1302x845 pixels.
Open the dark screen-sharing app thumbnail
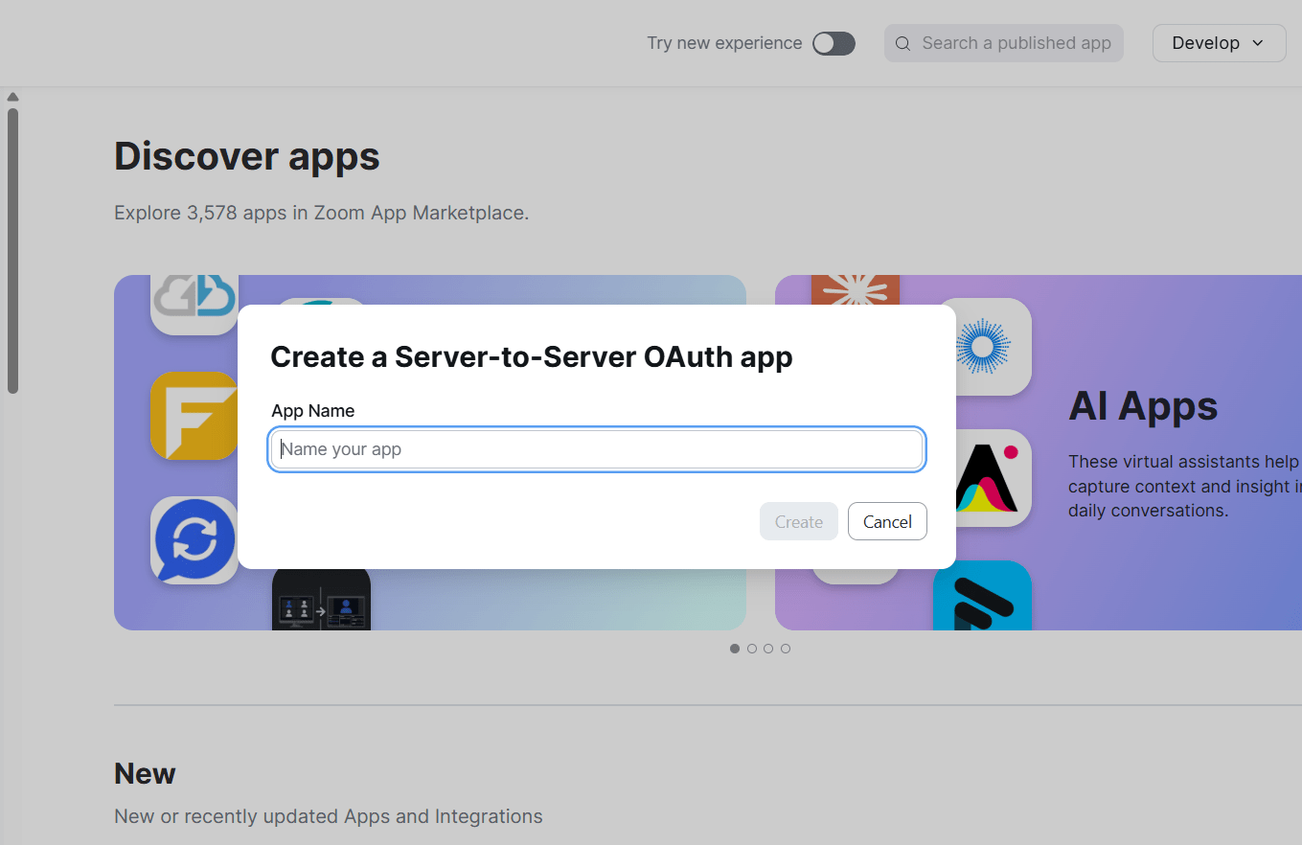tap(321, 600)
